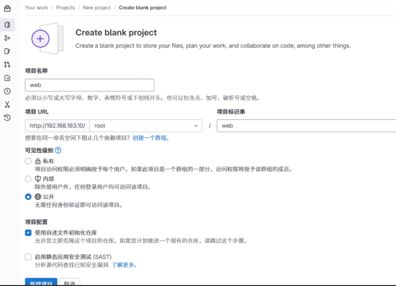Click the 创建一个群组 link
This screenshot has height=286, width=396.
(x=150, y=138)
